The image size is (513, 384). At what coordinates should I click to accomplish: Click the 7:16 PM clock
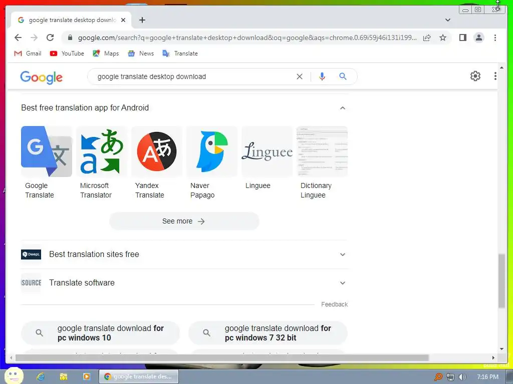click(x=488, y=377)
